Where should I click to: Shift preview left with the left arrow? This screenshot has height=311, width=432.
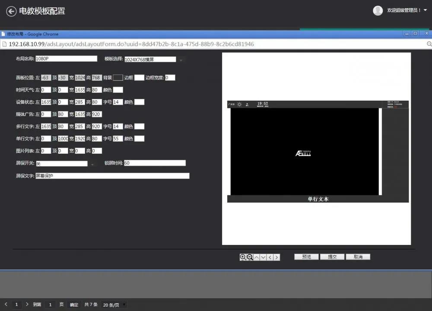(270, 257)
